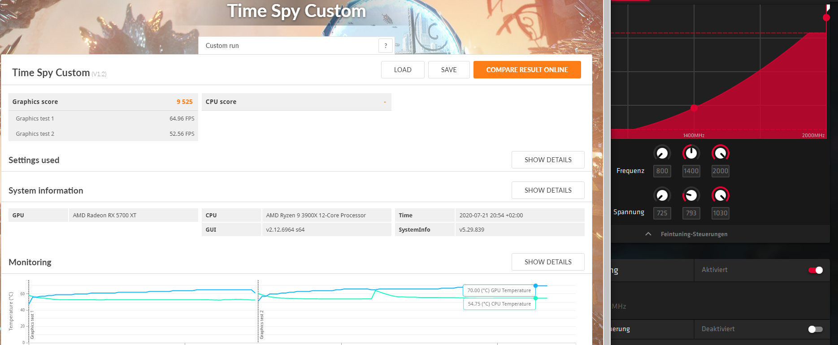Click the SAVE button

point(449,70)
